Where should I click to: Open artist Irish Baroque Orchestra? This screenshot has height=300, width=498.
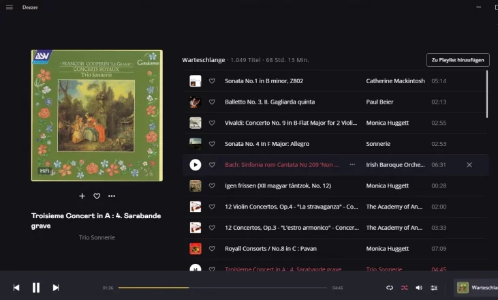click(395, 165)
